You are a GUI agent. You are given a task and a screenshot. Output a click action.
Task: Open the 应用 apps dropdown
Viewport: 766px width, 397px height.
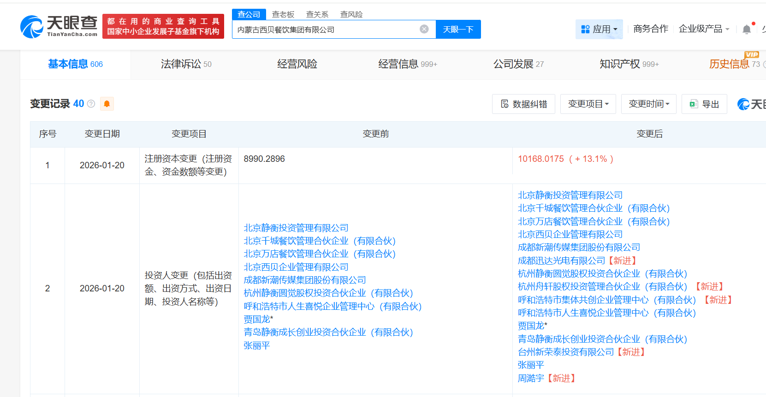click(599, 29)
